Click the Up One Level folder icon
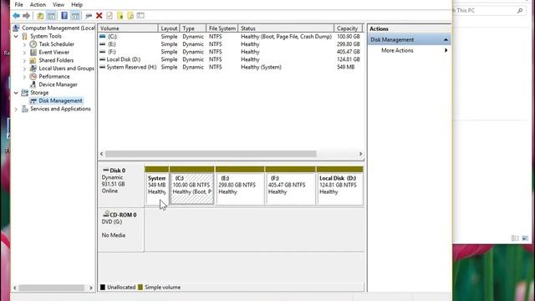The image size is (535, 301). pos(40,16)
